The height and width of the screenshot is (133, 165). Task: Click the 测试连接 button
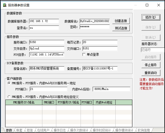pyautogui.click(x=121, y=28)
